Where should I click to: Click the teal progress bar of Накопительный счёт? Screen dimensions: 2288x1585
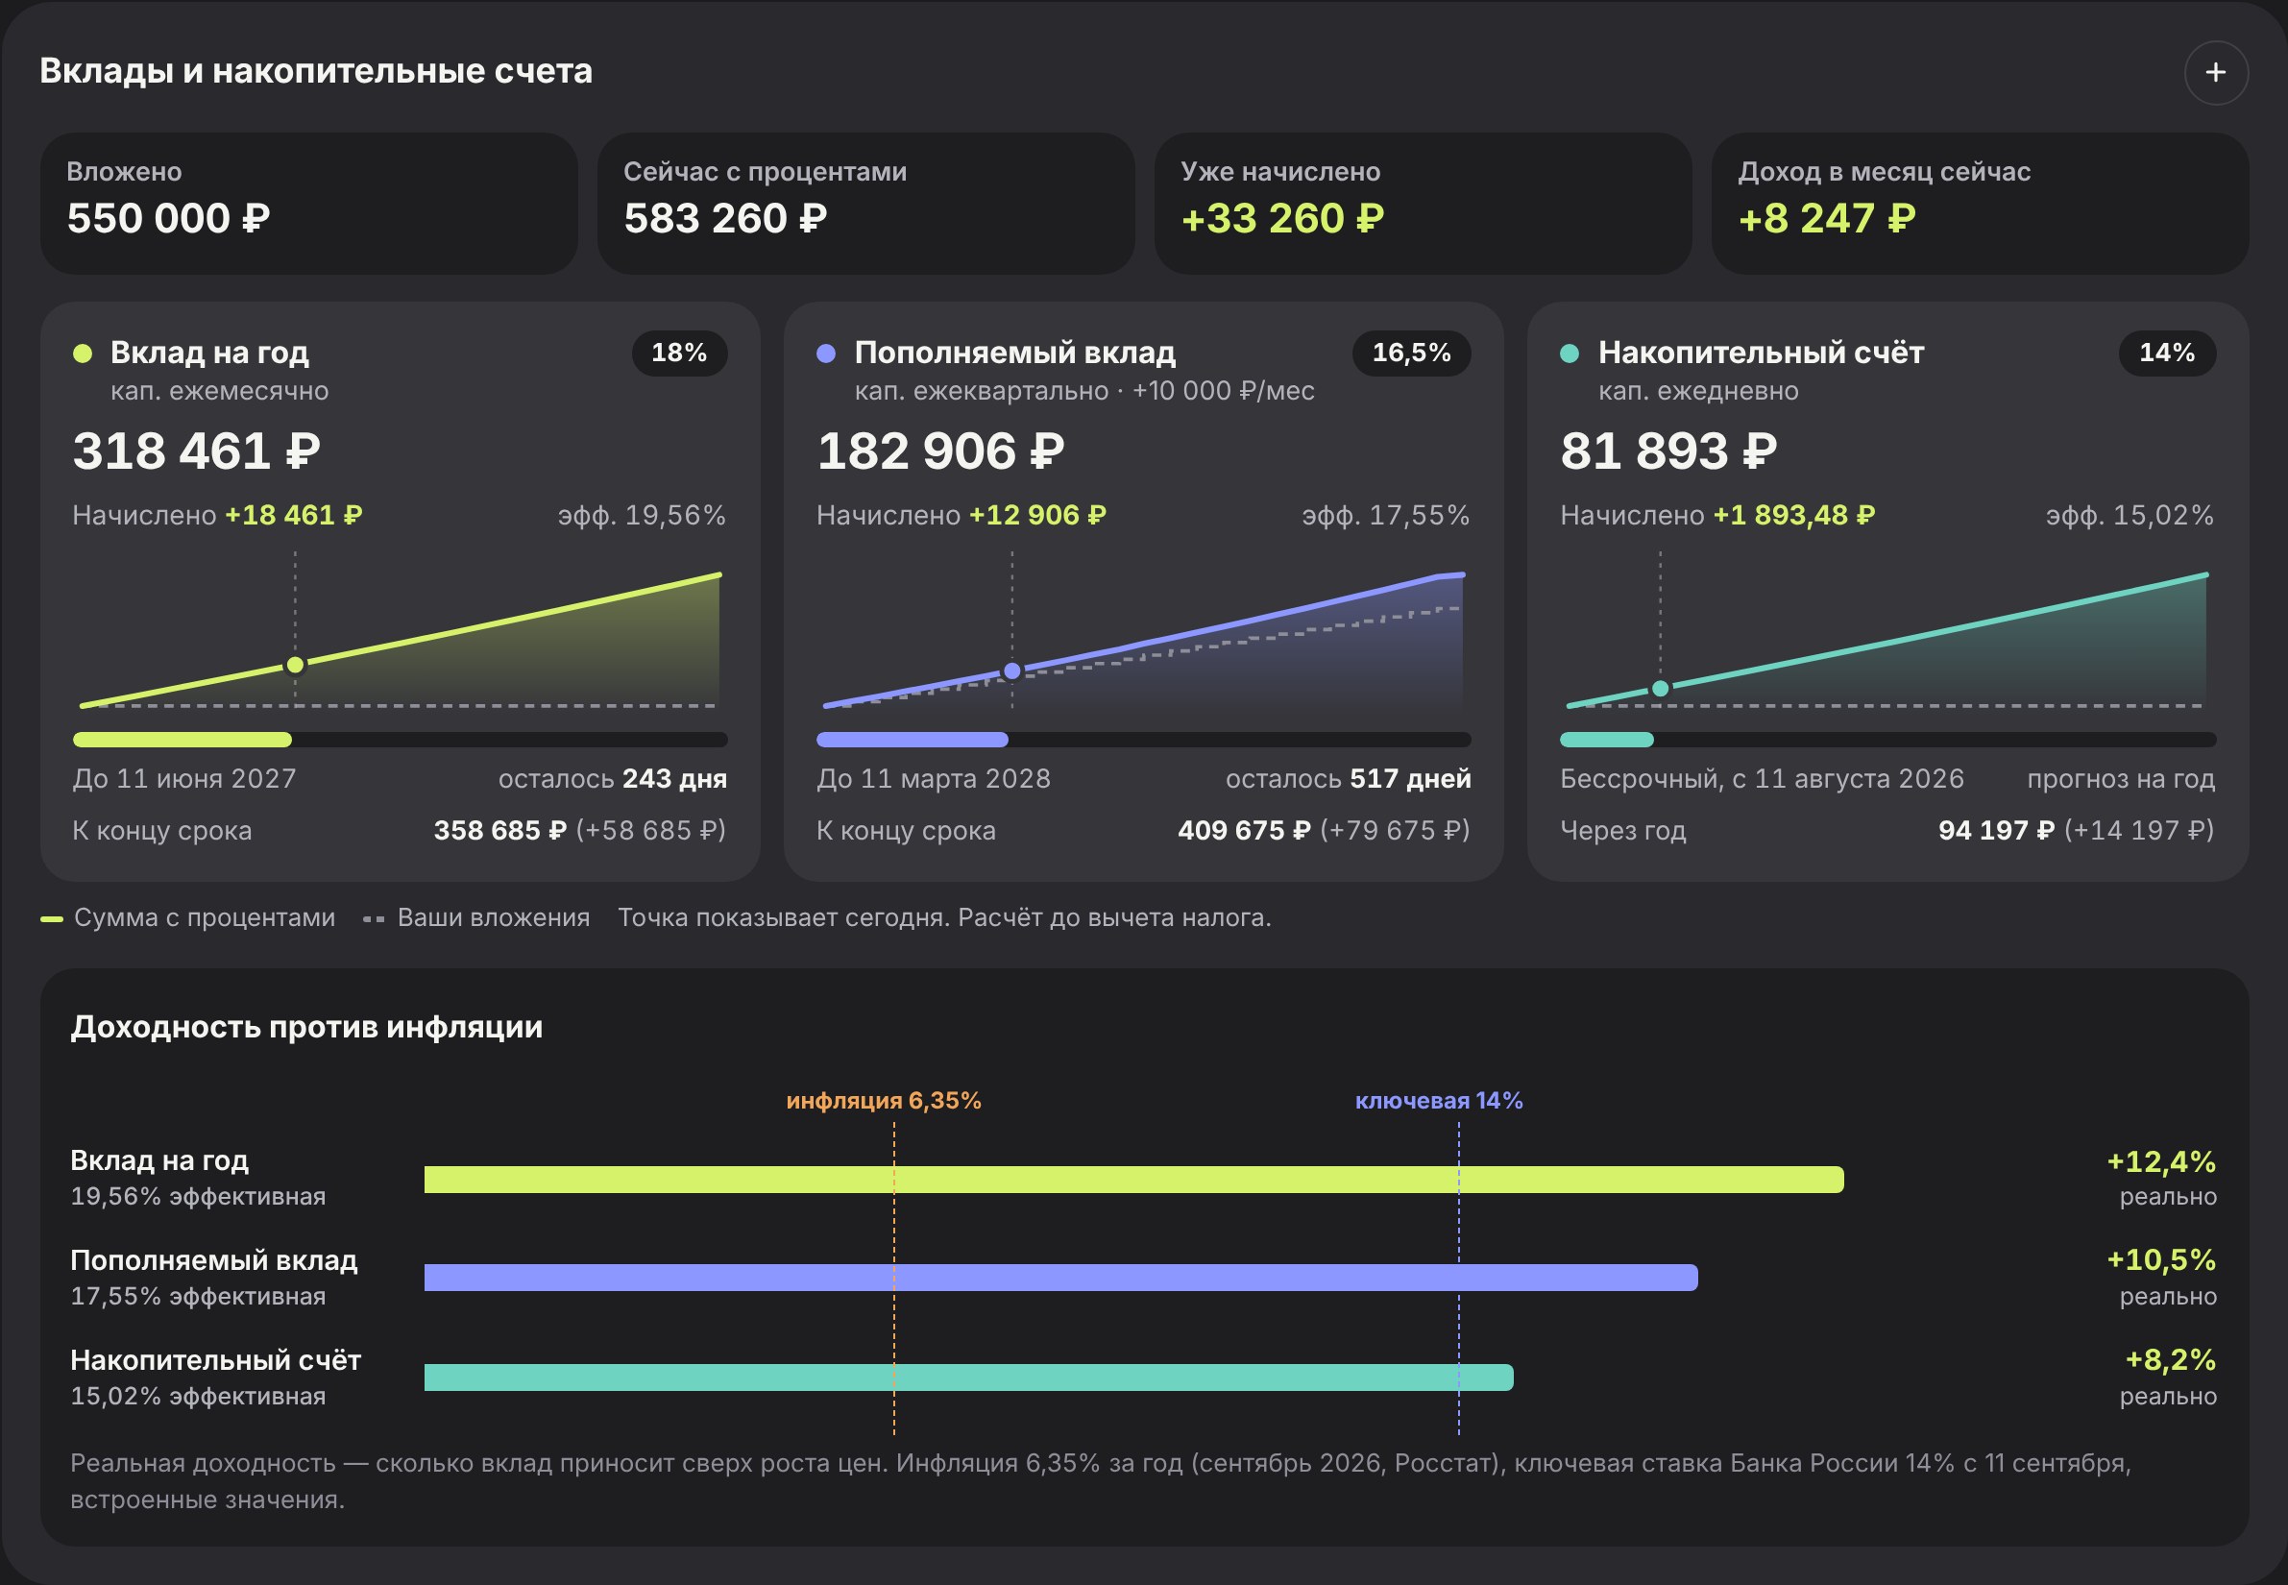point(1607,740)
